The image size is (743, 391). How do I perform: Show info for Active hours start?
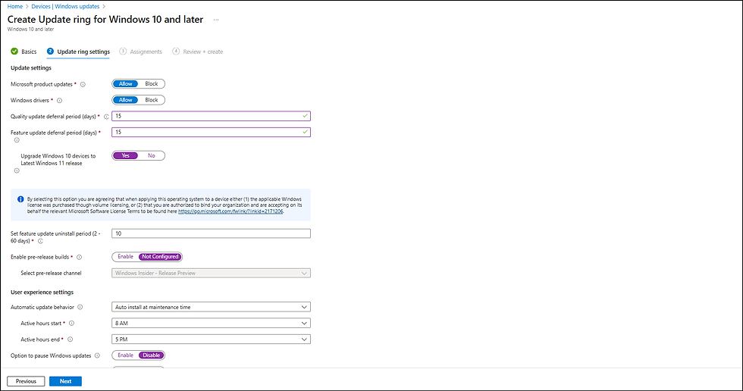coord(71,324)
